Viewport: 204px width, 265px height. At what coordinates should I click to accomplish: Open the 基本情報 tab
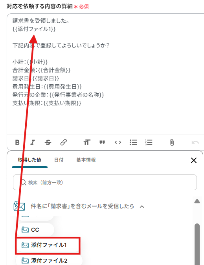coord(86,160)
